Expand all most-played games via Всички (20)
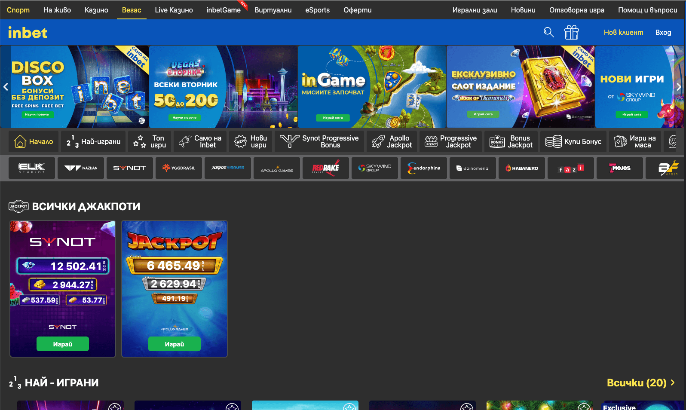Image resolution: width=686 pixels, height=410 pixels. click(640, 382)
